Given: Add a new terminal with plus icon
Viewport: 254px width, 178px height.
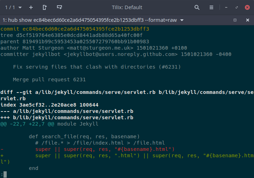Looking at the screenshot, I should pos(31,7).
